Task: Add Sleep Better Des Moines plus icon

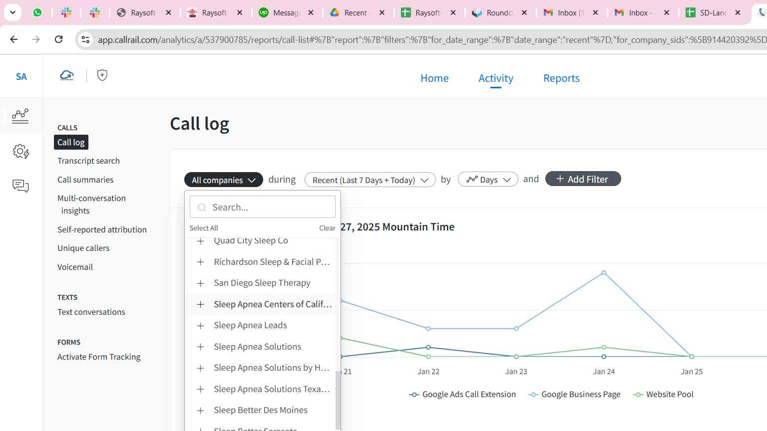Action: [200, 411]
